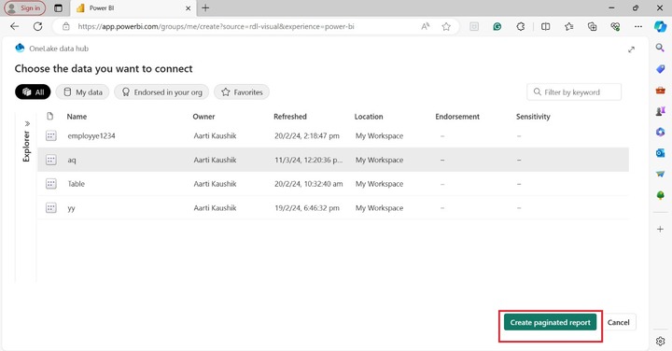Open browser Collections

click(x=592, y=26)
